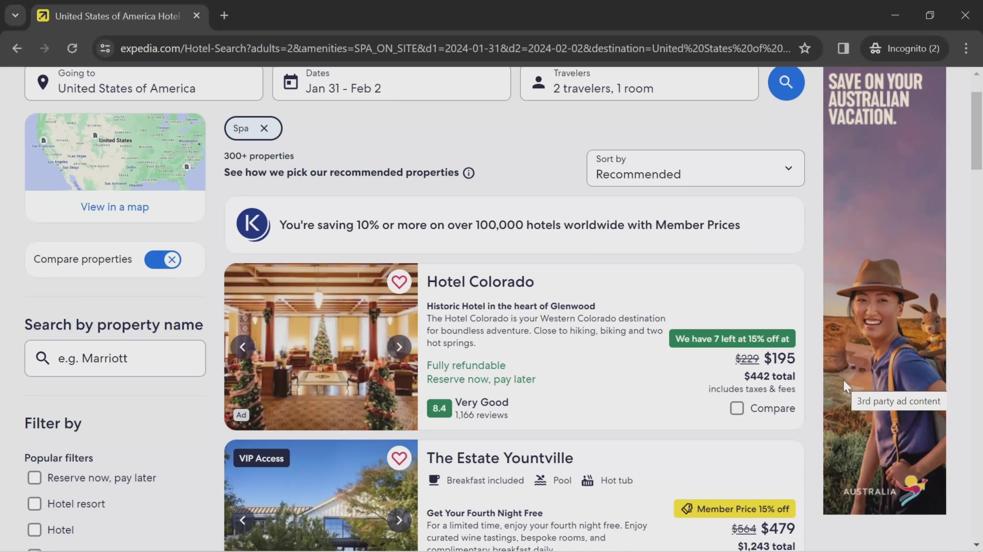This screenshot has height=552, width=983.
Task: Check Compare box for Hotel Colorado
Action: 736,408
